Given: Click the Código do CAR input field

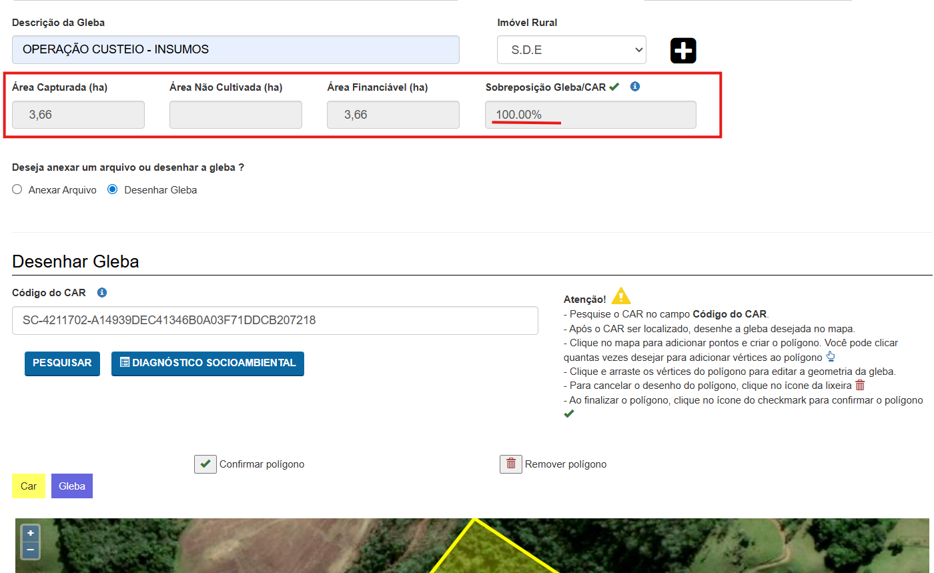Looking at the screenshot, I should click(x=275, y=320).
